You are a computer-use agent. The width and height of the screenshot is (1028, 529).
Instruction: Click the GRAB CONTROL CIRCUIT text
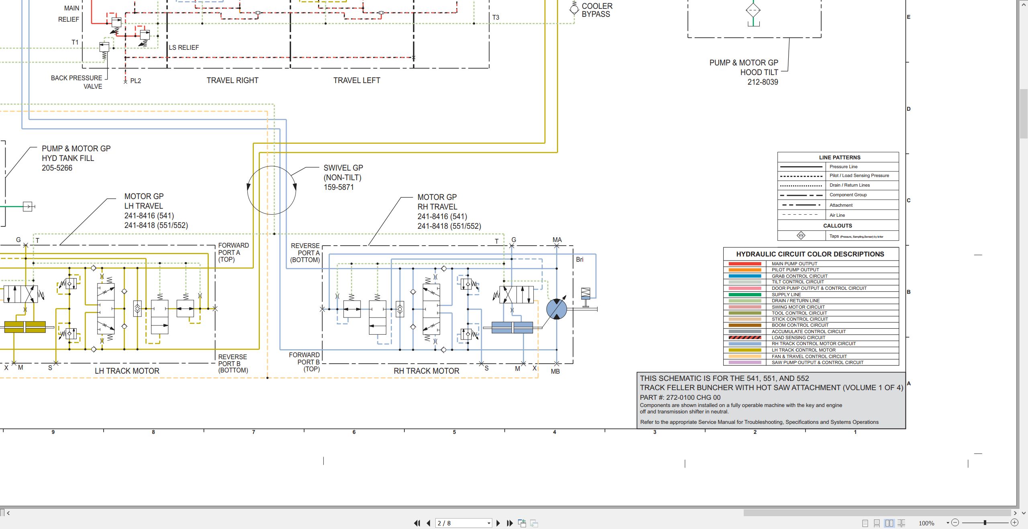click(x=800, y=276)
